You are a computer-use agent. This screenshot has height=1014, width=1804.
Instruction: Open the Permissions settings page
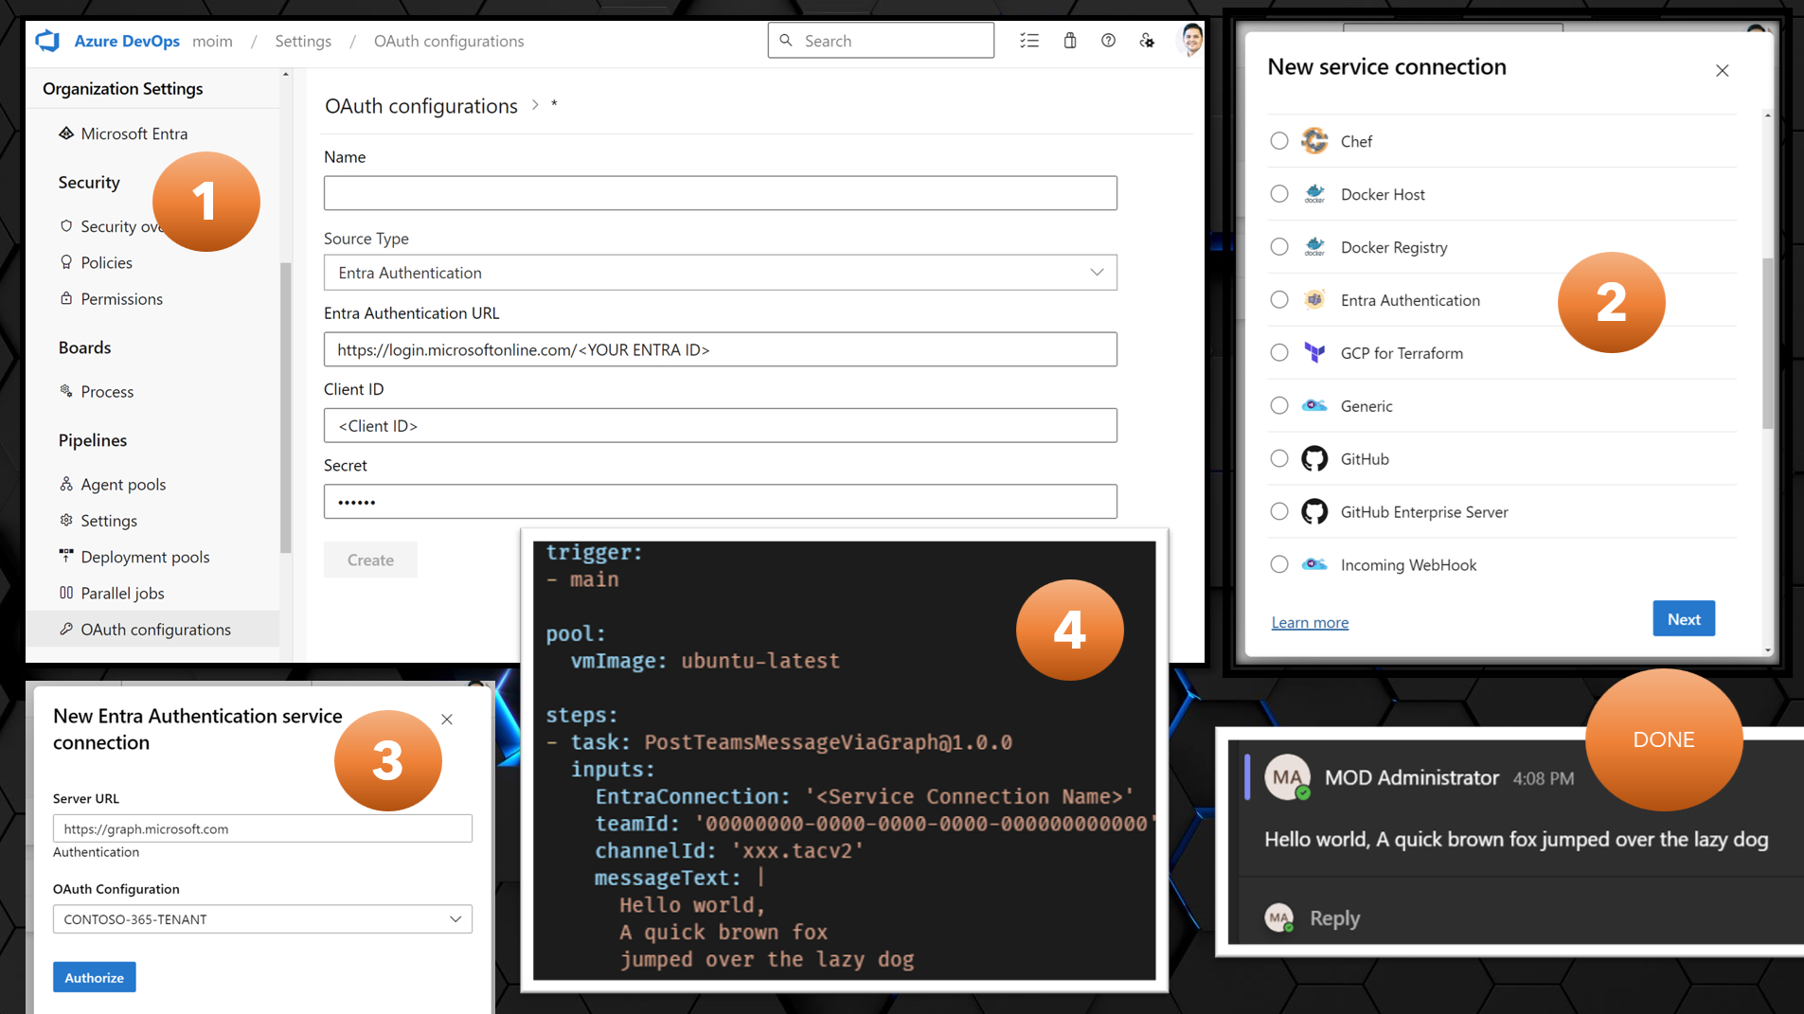point(121,298)
